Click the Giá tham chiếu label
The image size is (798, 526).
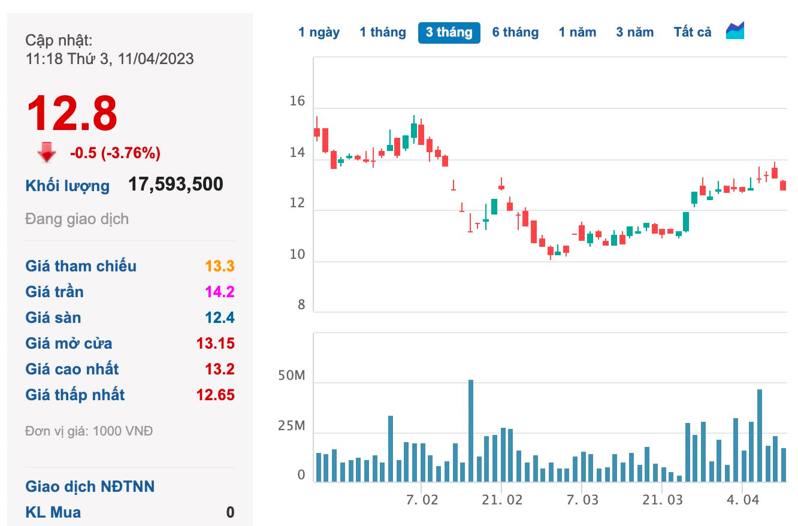point(81,266)
